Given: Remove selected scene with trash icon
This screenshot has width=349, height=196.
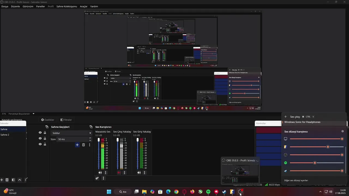Looking at the screenshot, I should pos(7,180).
